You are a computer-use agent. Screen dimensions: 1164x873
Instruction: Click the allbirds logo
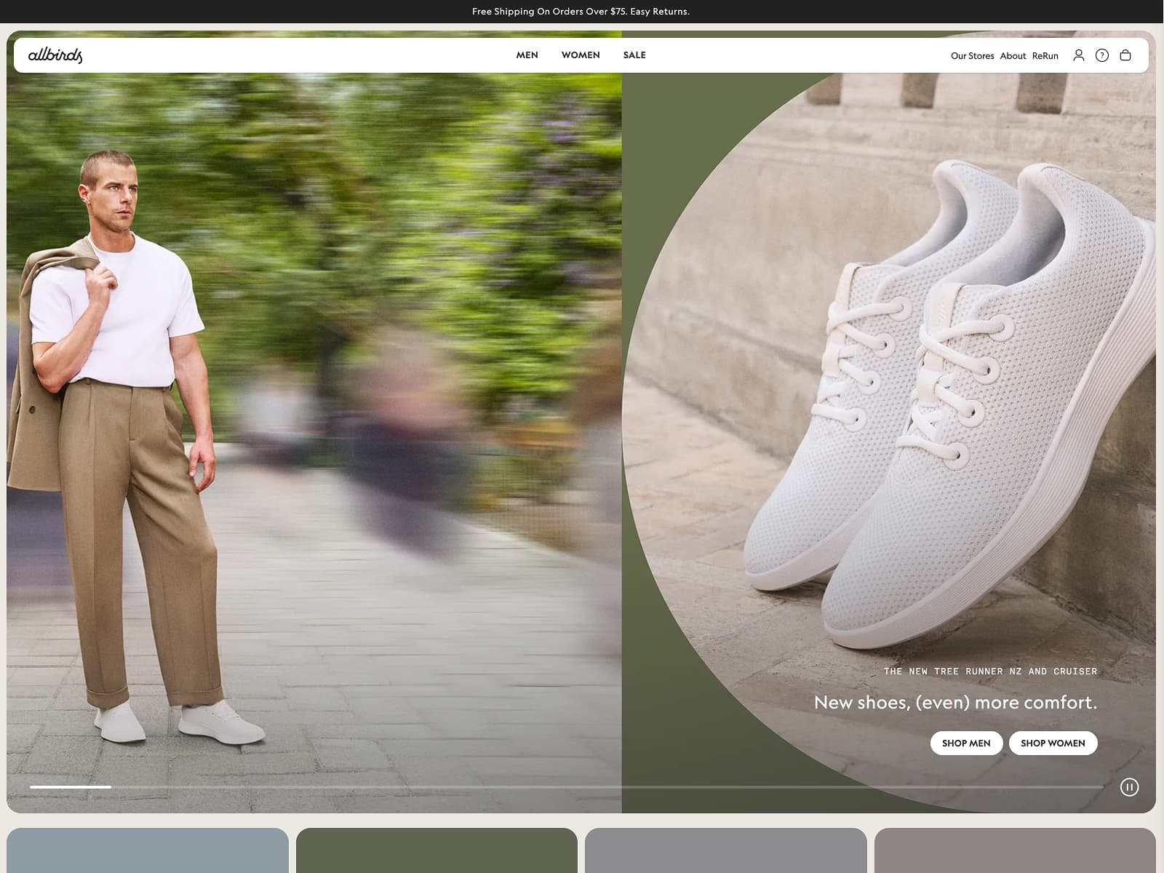[55, 55]
